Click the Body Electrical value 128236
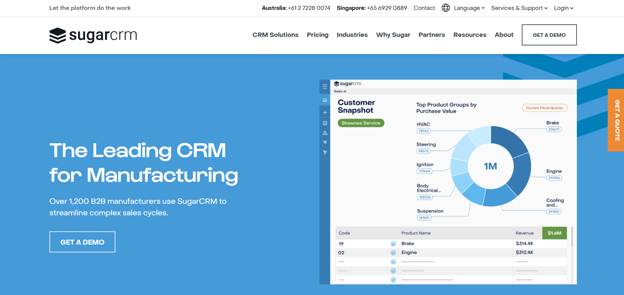624x295 pixels. (x=425, y=197)
